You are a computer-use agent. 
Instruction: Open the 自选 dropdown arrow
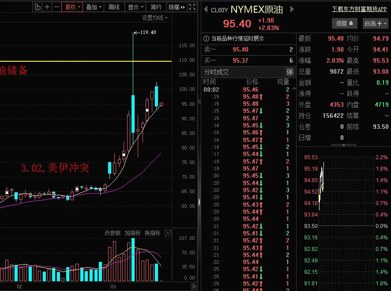click(385, 23)
